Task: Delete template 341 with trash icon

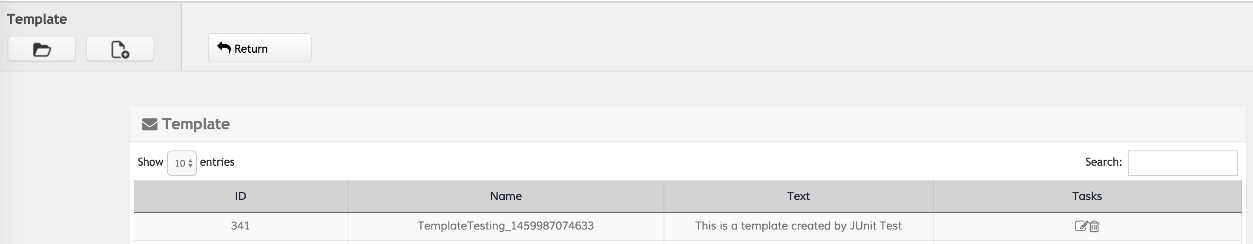Action: click(1094, 226)
